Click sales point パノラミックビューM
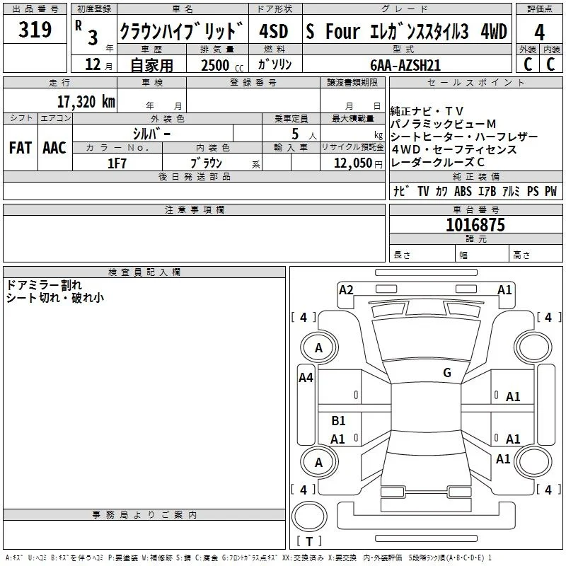Viewport: 566px width, 566px height. click(x=444, y=124)
